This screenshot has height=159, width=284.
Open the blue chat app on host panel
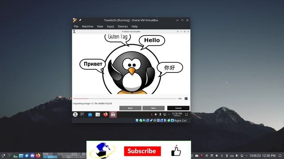pyautogui.click(x=27, y=156)
